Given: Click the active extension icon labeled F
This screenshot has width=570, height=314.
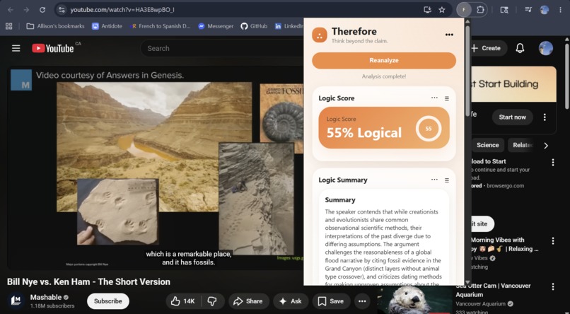Looking at the screenshot, I should tap(464, 10).
